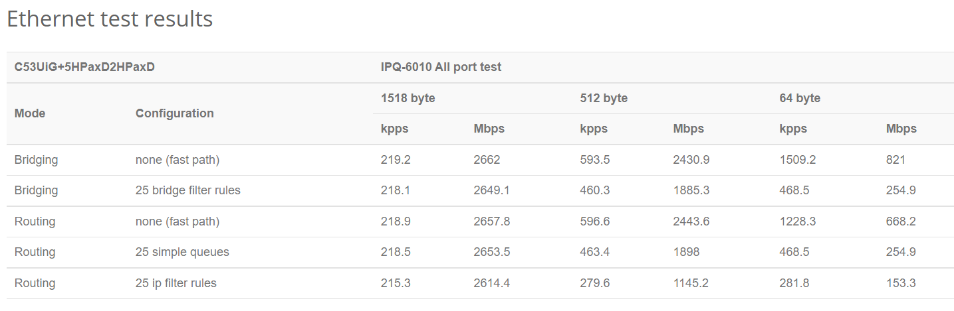Click the 64 byte column group header
Viewport: 954px width, 311px height.
click(x=800, y=98)
